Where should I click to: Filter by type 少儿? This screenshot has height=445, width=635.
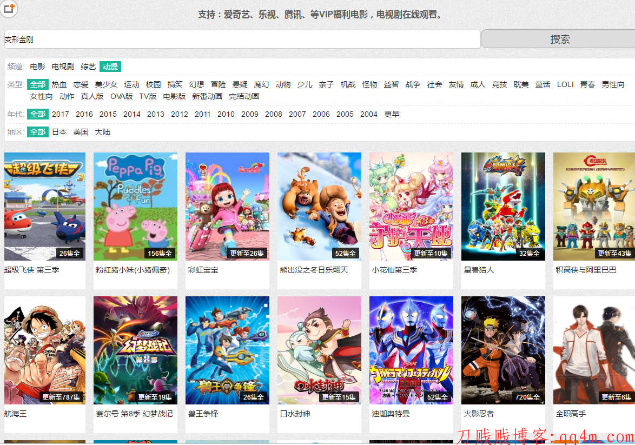(x=305, y=84)
